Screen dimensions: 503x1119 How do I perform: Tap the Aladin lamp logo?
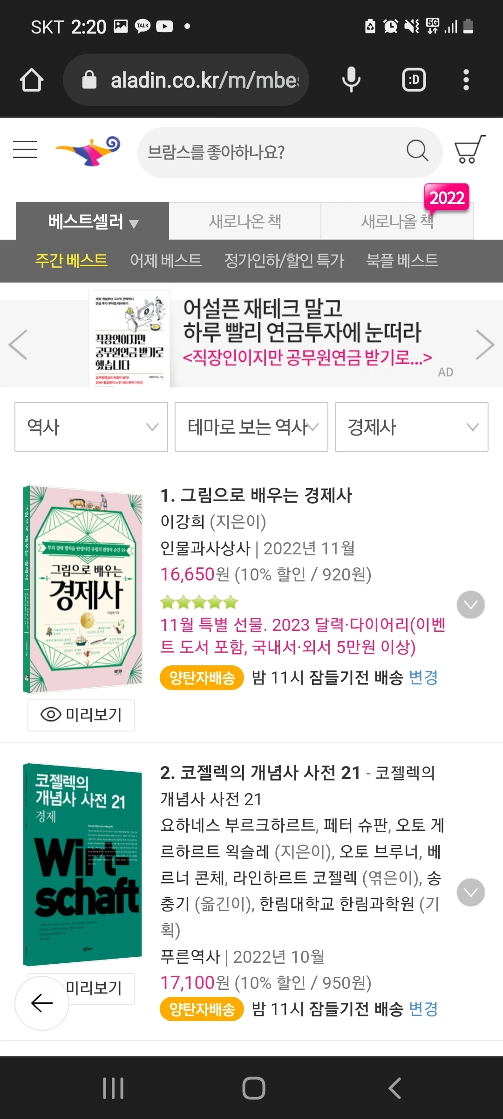coord(88,151)
